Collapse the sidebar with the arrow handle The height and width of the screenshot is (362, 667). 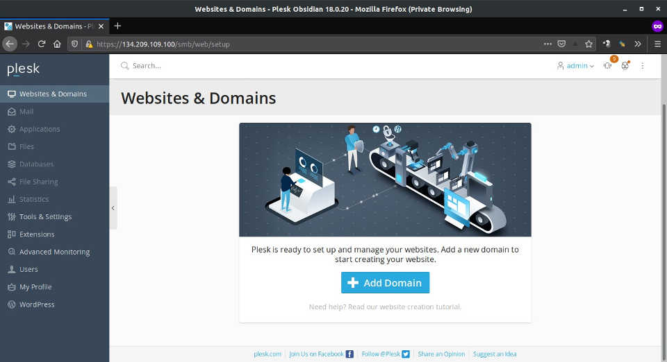pos(113,208)
